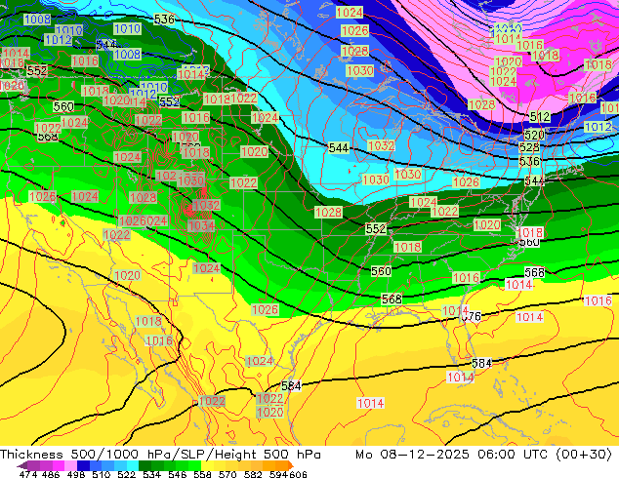Click the 1034 pressure label
Screen dimensions: 619x478
(201, 225)
